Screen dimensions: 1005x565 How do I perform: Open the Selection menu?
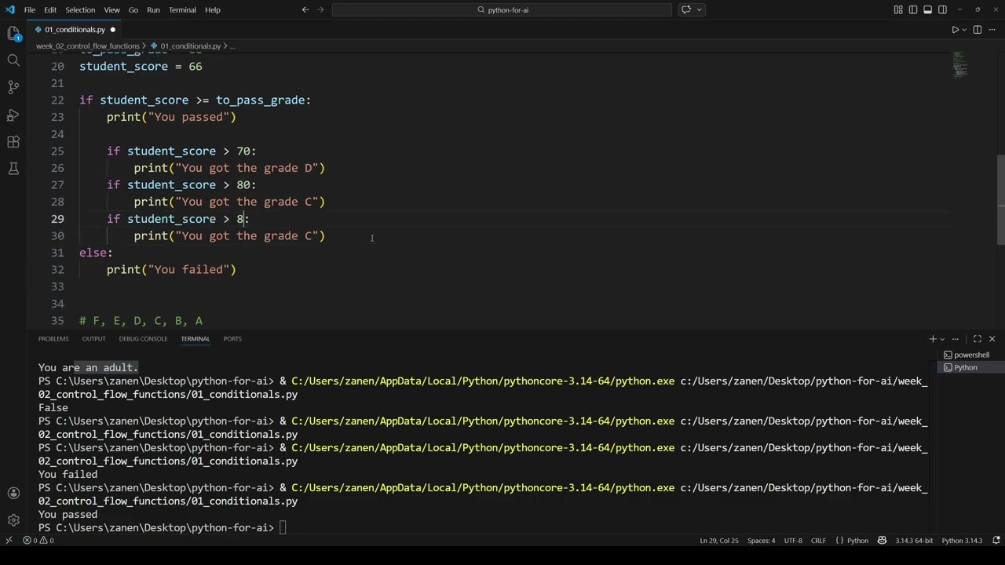coord(80,9)
